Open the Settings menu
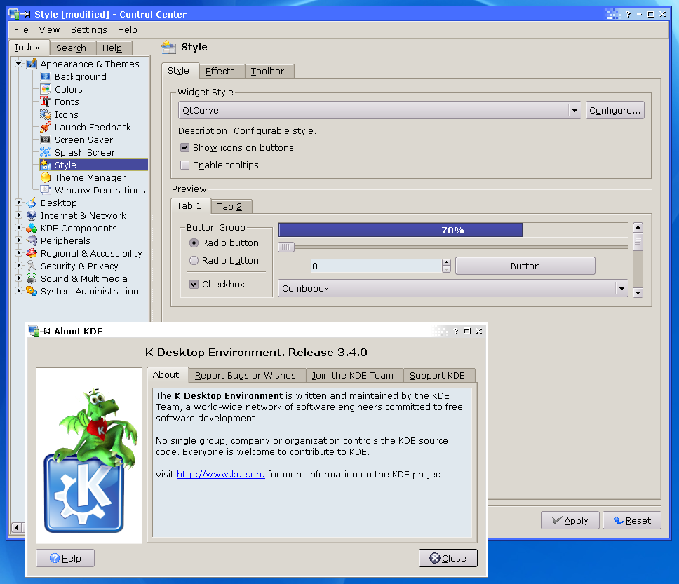The image size is (679, 584). (89, 30)
